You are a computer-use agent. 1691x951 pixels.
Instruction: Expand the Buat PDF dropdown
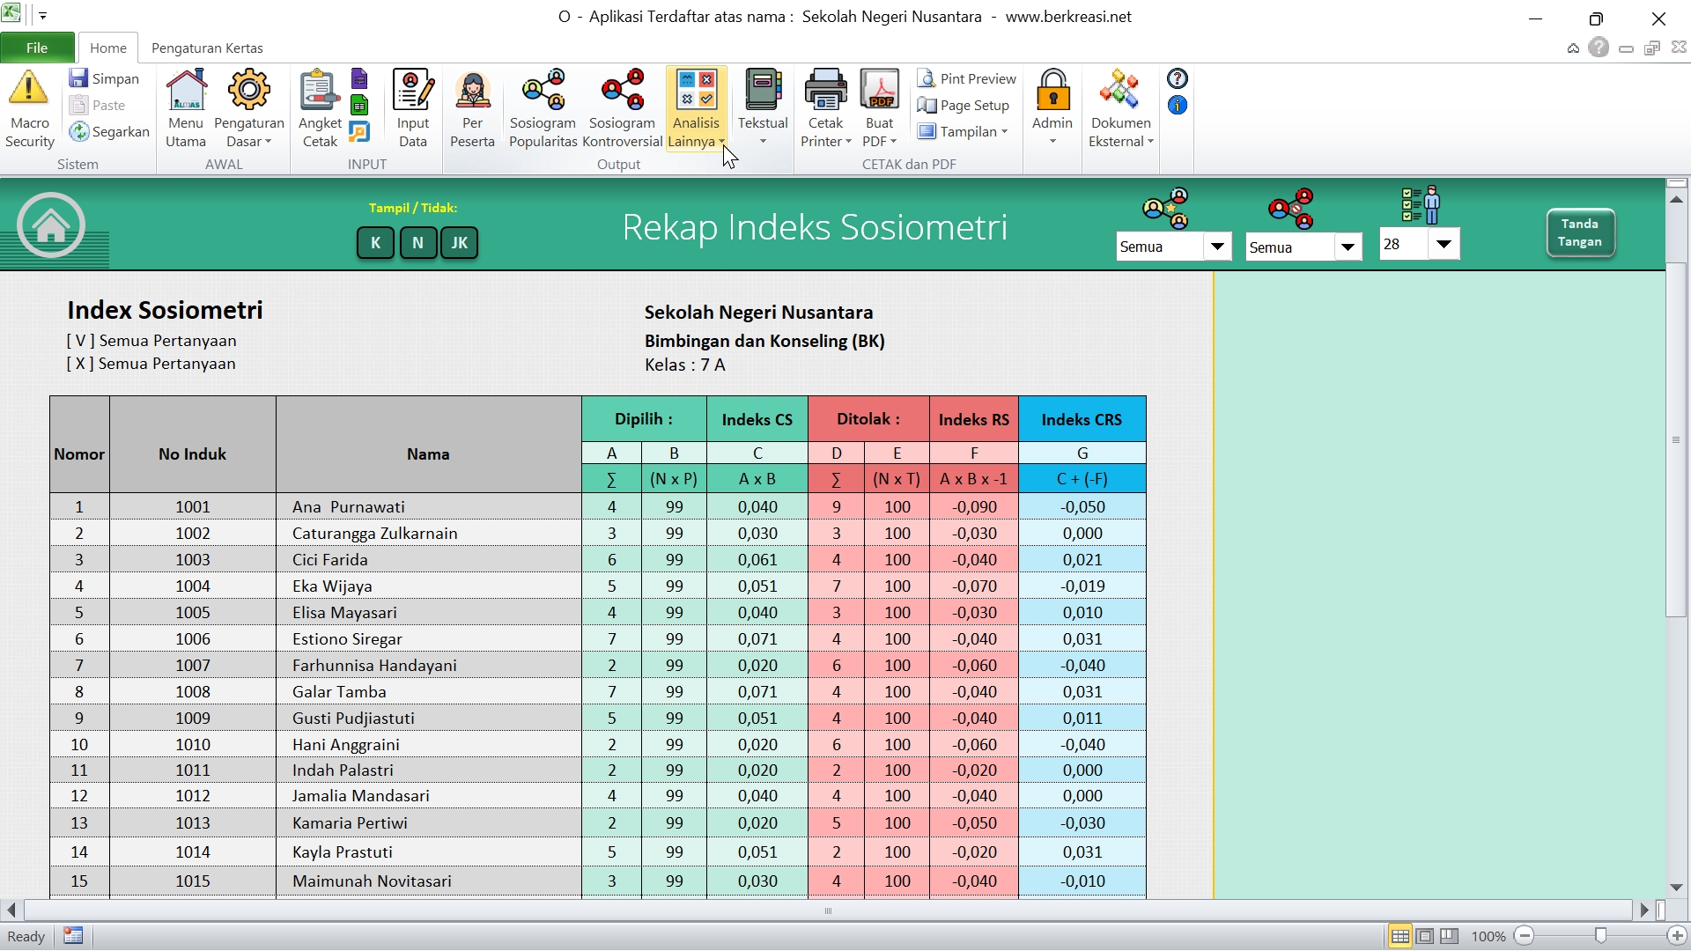(892, 142)
